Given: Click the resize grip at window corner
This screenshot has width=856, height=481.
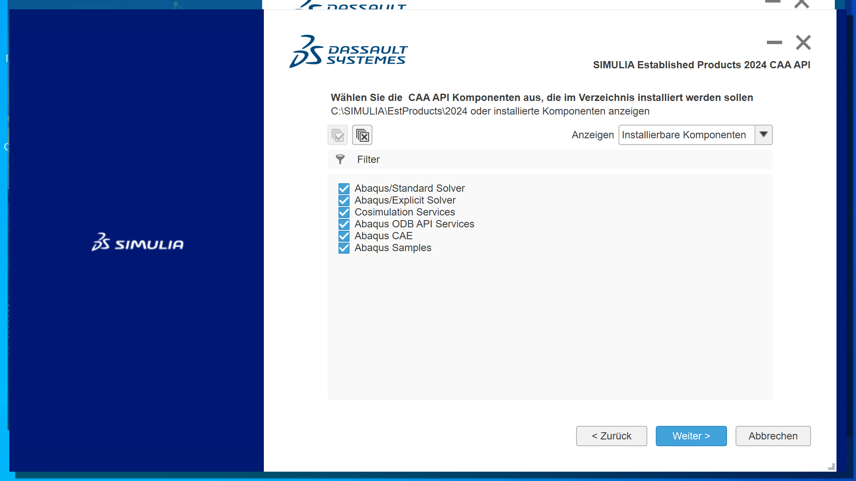Looking at the screenshot, I should [x=831, y=467].
